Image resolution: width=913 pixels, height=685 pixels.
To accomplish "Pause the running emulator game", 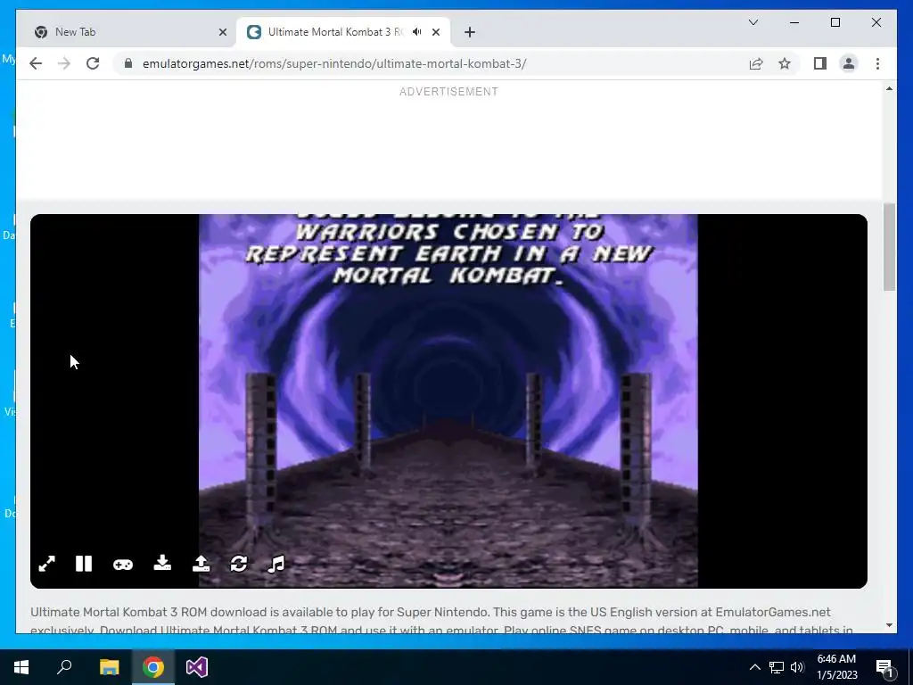I will point(84,564).
